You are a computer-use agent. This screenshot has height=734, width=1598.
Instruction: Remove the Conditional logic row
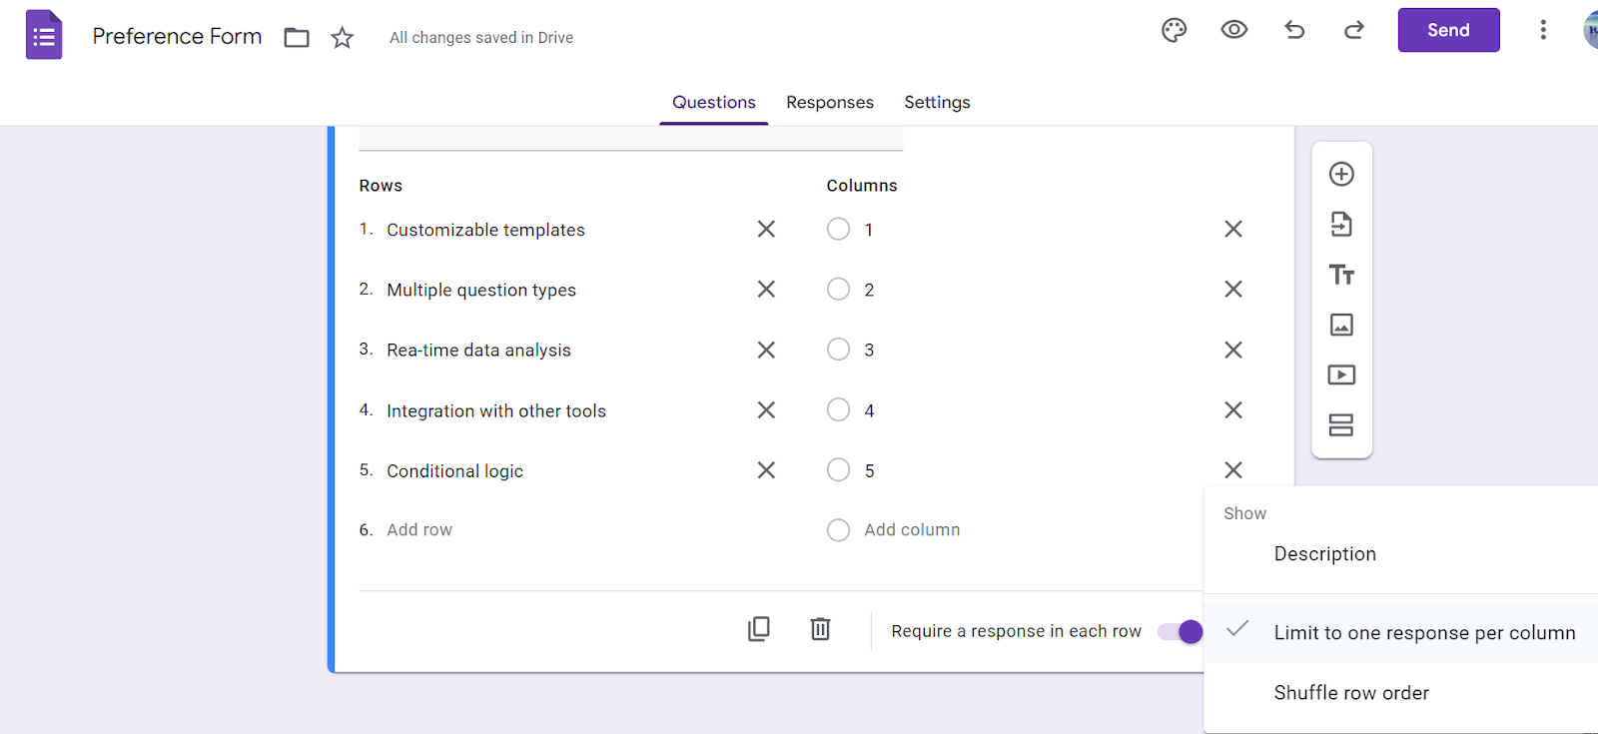pyautogui.click(x=766, y=469)
